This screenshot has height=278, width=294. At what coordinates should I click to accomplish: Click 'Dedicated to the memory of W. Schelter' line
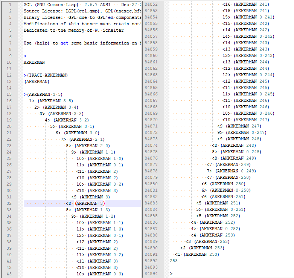click(x=73, y=30)
